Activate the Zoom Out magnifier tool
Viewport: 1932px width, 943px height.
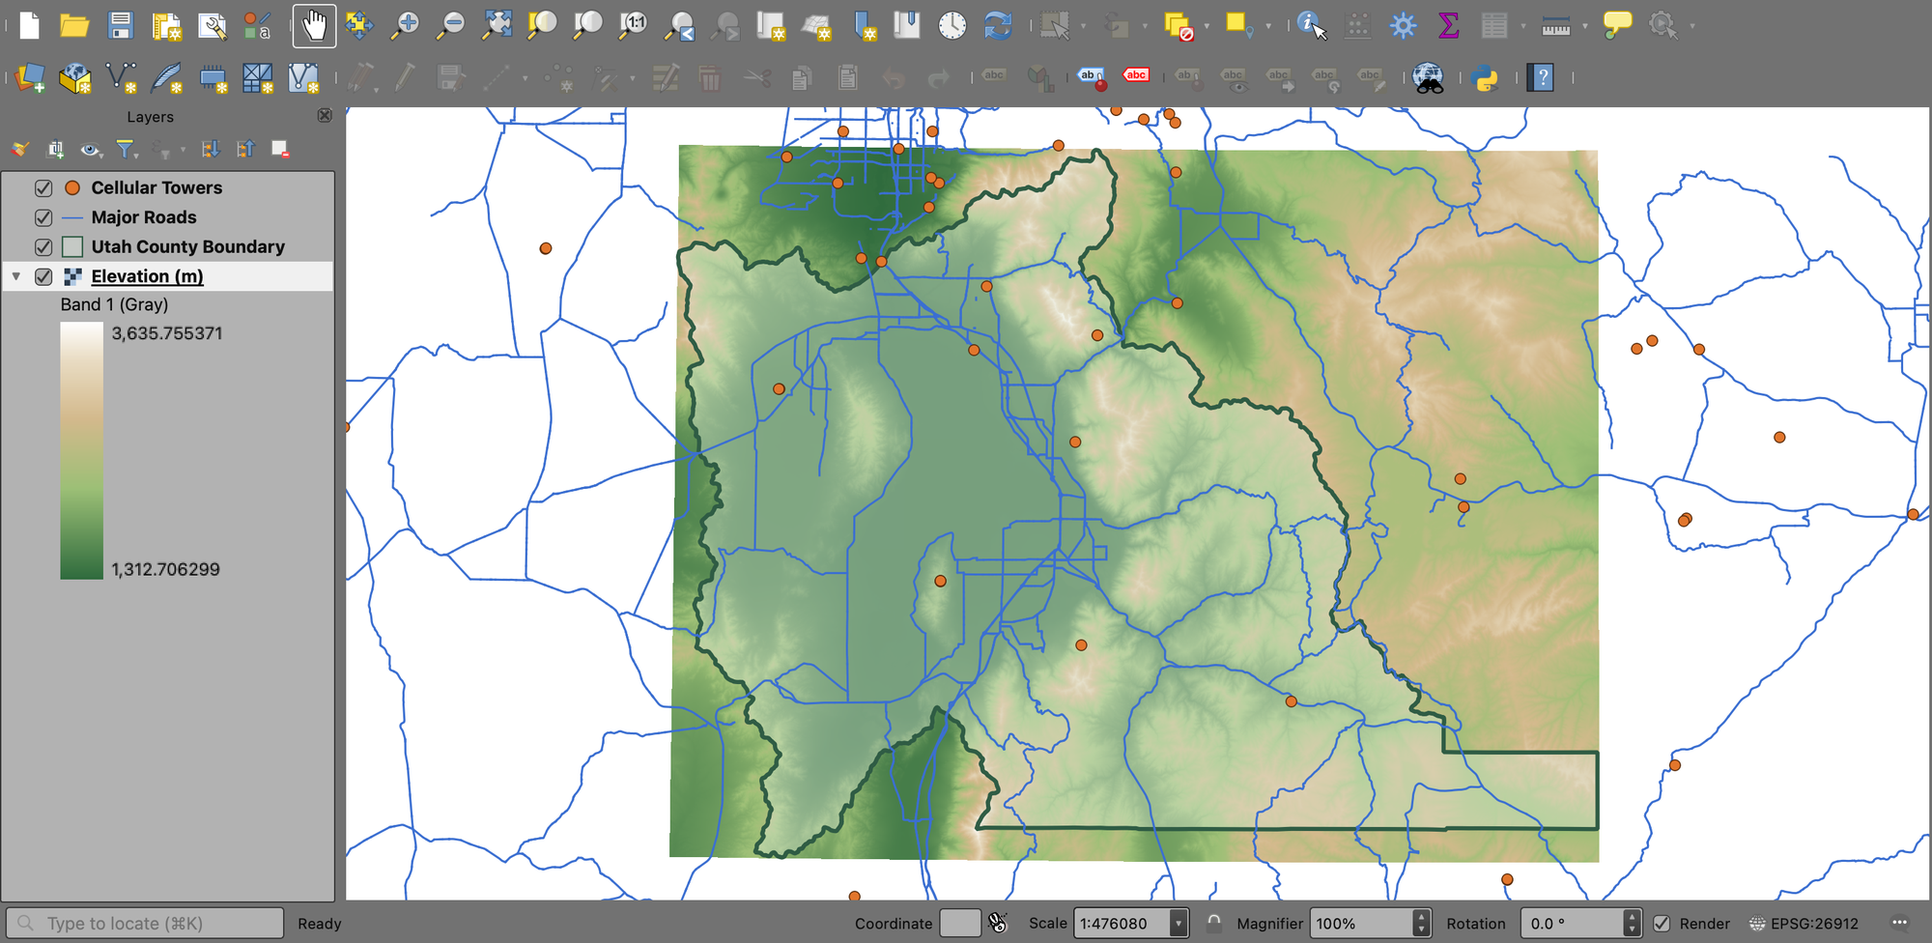450,26
